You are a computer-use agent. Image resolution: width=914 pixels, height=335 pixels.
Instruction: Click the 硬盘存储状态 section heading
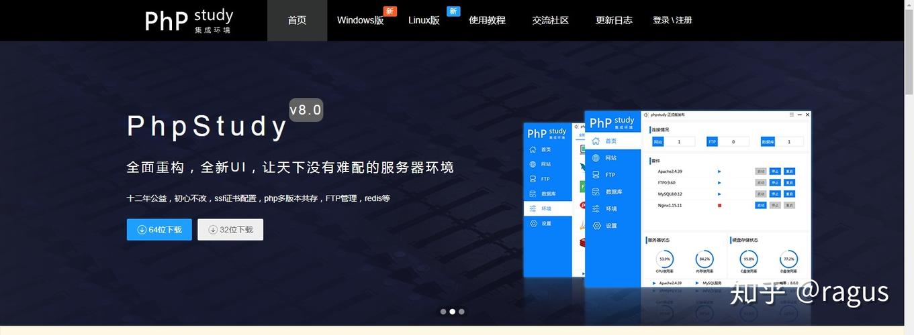[745, 240]
